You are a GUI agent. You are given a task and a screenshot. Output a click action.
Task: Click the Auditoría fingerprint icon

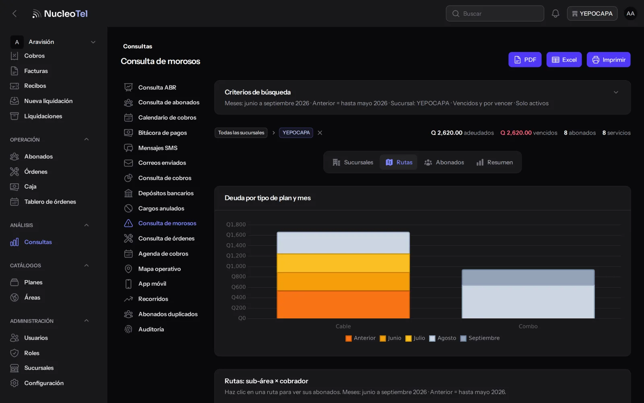(128, 329)
